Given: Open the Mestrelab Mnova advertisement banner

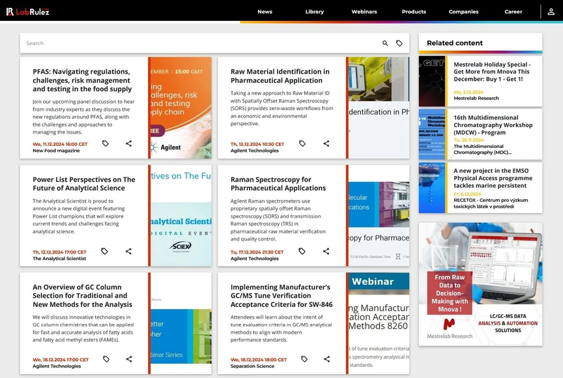Looking at the screenshot, I should (x=480, y=284).
